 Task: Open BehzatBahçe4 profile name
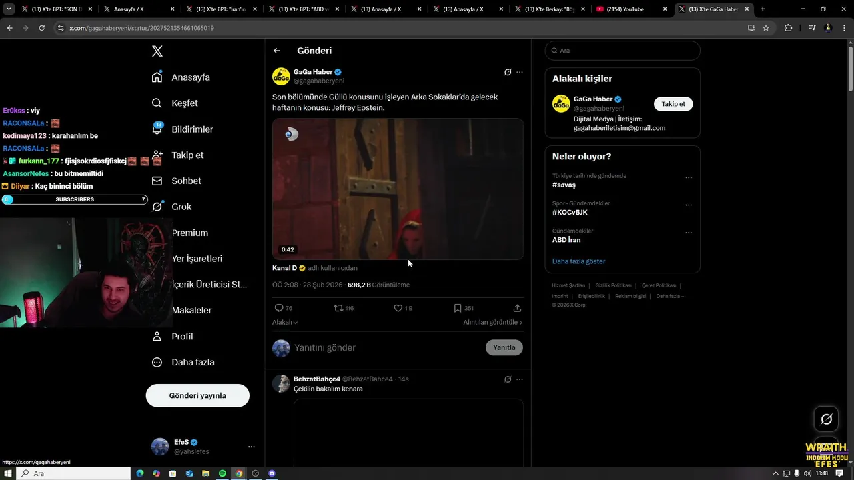click(317, 379)
